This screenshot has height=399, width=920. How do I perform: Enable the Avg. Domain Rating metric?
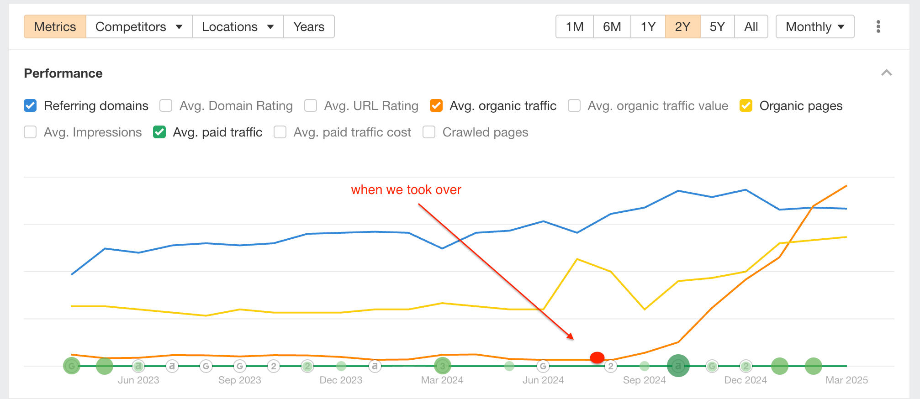pos(165,105)
